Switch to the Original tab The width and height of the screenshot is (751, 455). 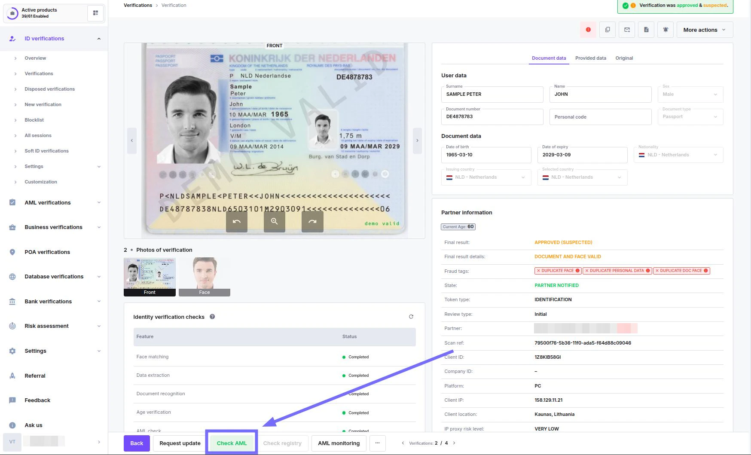click(624, 58)
